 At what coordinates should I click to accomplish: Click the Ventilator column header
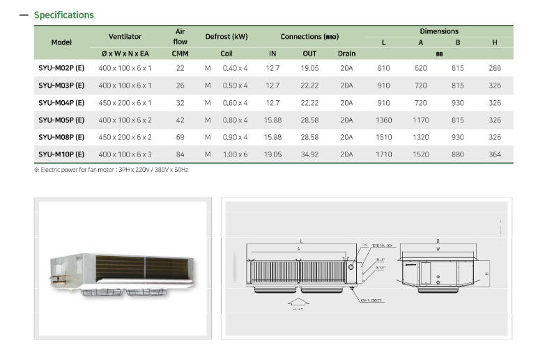click(x=125, y=36)
